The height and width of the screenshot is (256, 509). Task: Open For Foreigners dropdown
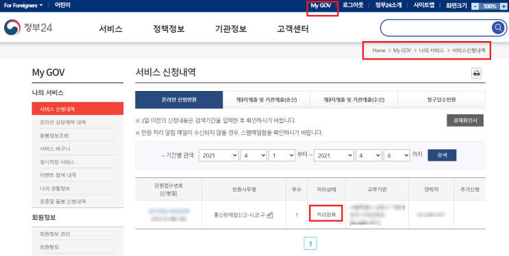(x=23, y=5)
